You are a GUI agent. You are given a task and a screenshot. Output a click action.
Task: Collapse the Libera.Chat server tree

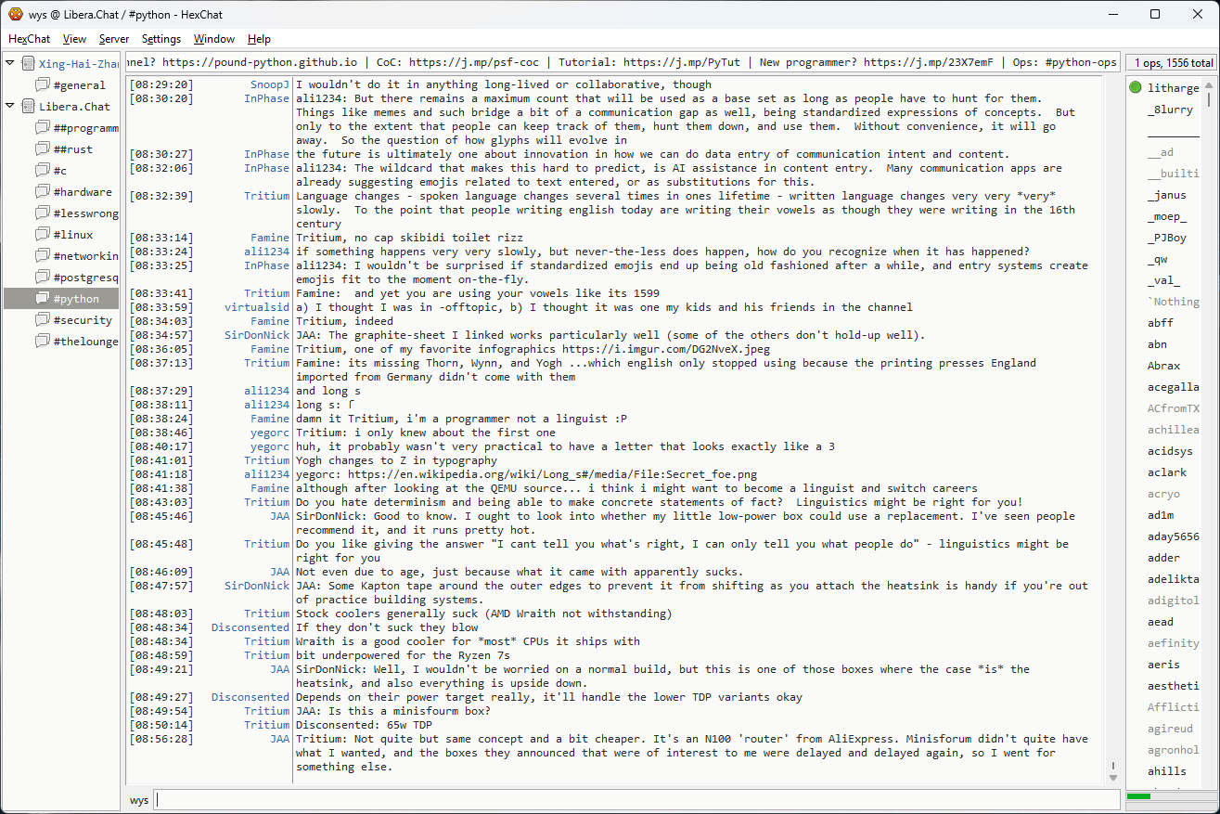pos(10,107)
